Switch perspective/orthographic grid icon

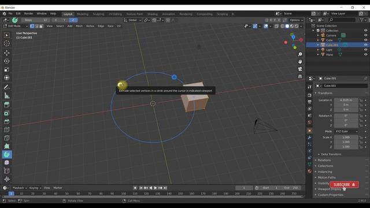click(x=300, y=76)
